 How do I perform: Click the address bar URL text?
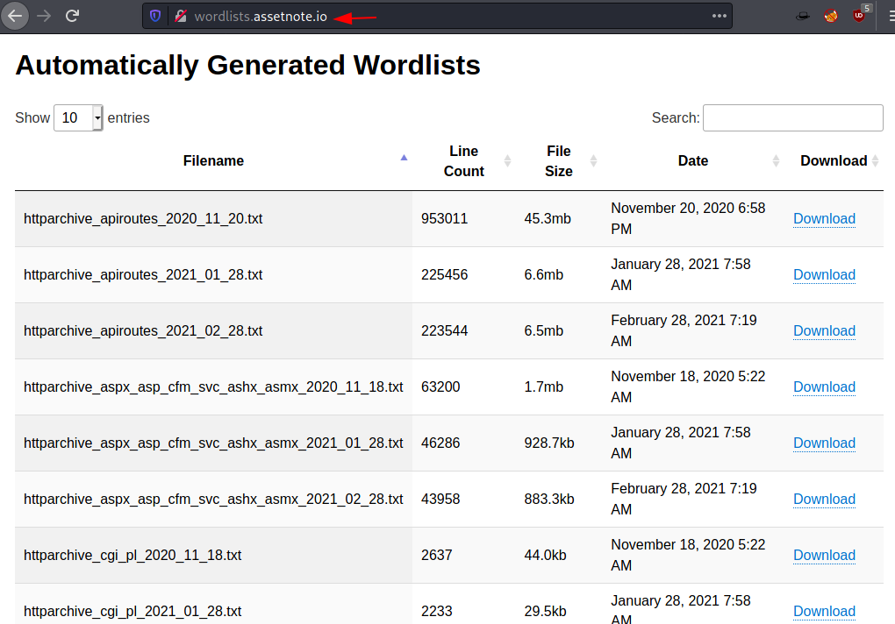(261, 16)
